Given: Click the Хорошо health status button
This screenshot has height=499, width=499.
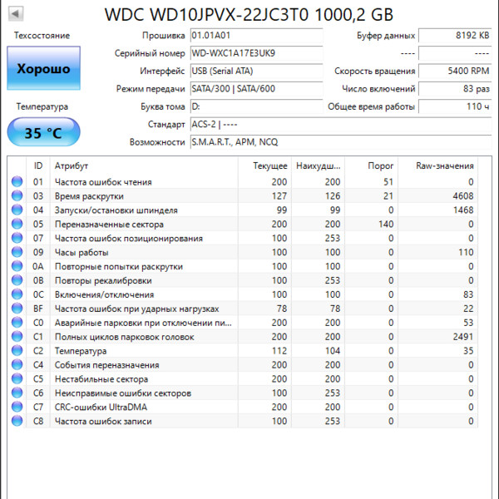Looking at the screenshot, I should (43, 68).
